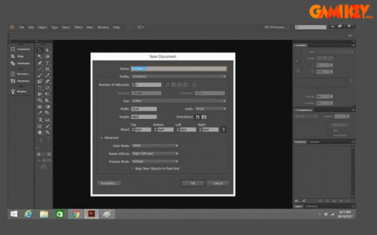This screenshot has height=235, width=377.
Task: Click the OK button
Action: (x=193, y=183)
